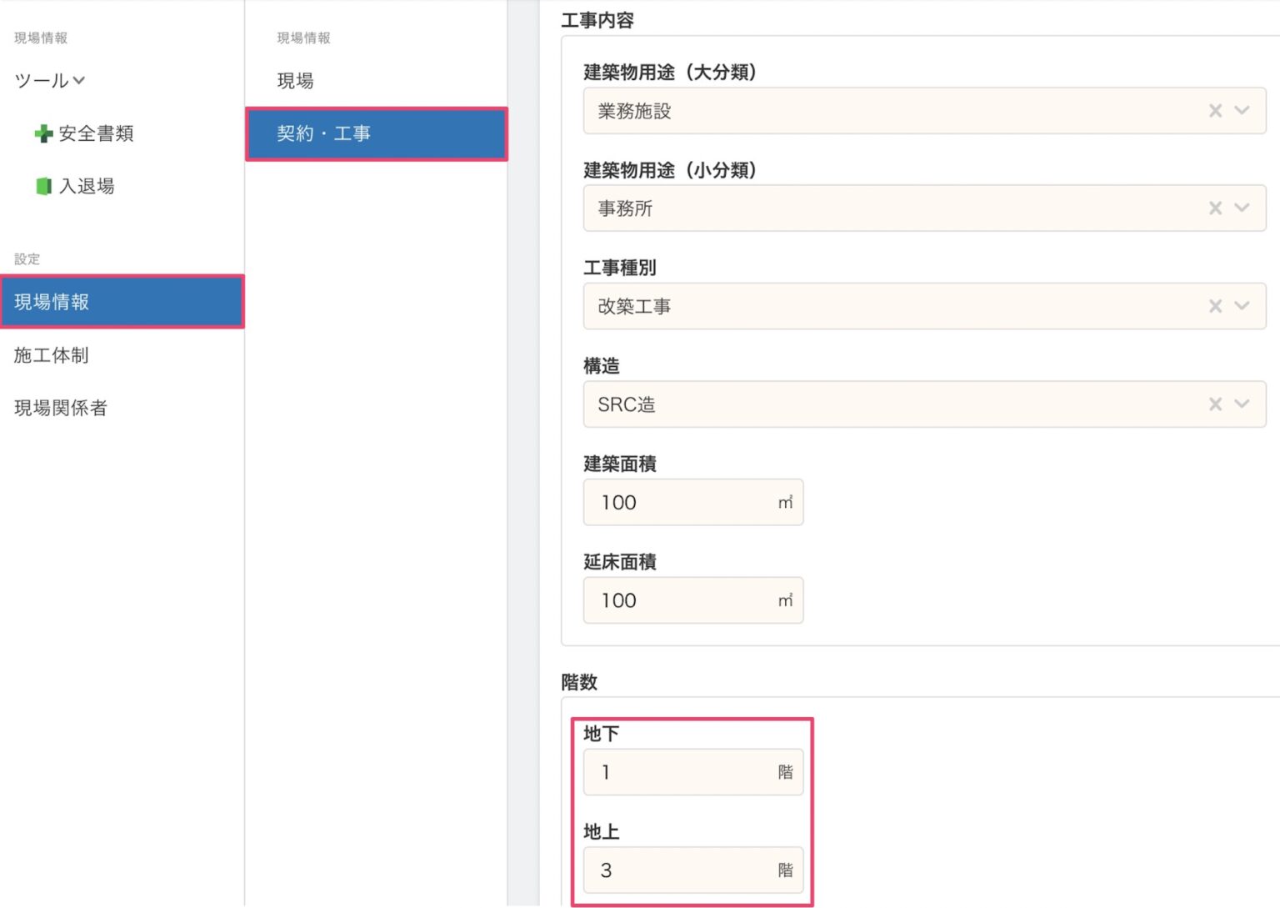Open 建築物用途（小分類）dropdown arrow
Image resolution: width=1280 pixels, height=908 pixels.
tap(1242, 208)
